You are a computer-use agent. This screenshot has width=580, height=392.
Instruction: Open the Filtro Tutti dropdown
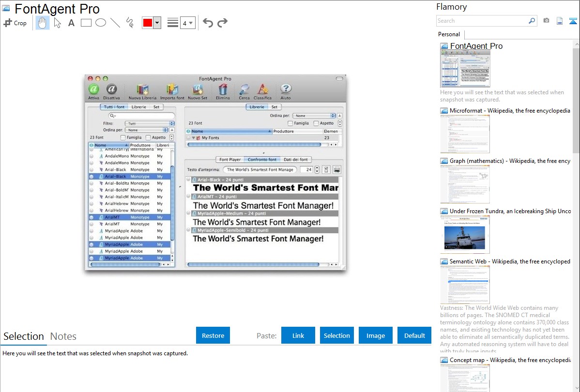click(x=150, y=123)
